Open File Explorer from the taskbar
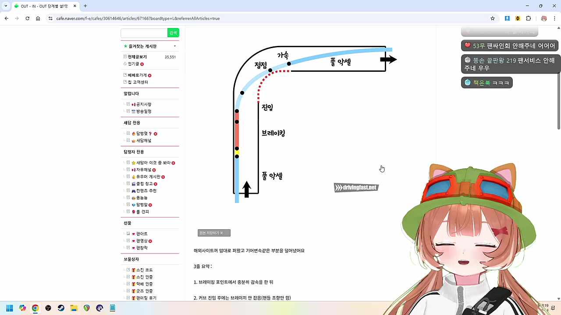The image size is (561, 315). click(74, 308)
